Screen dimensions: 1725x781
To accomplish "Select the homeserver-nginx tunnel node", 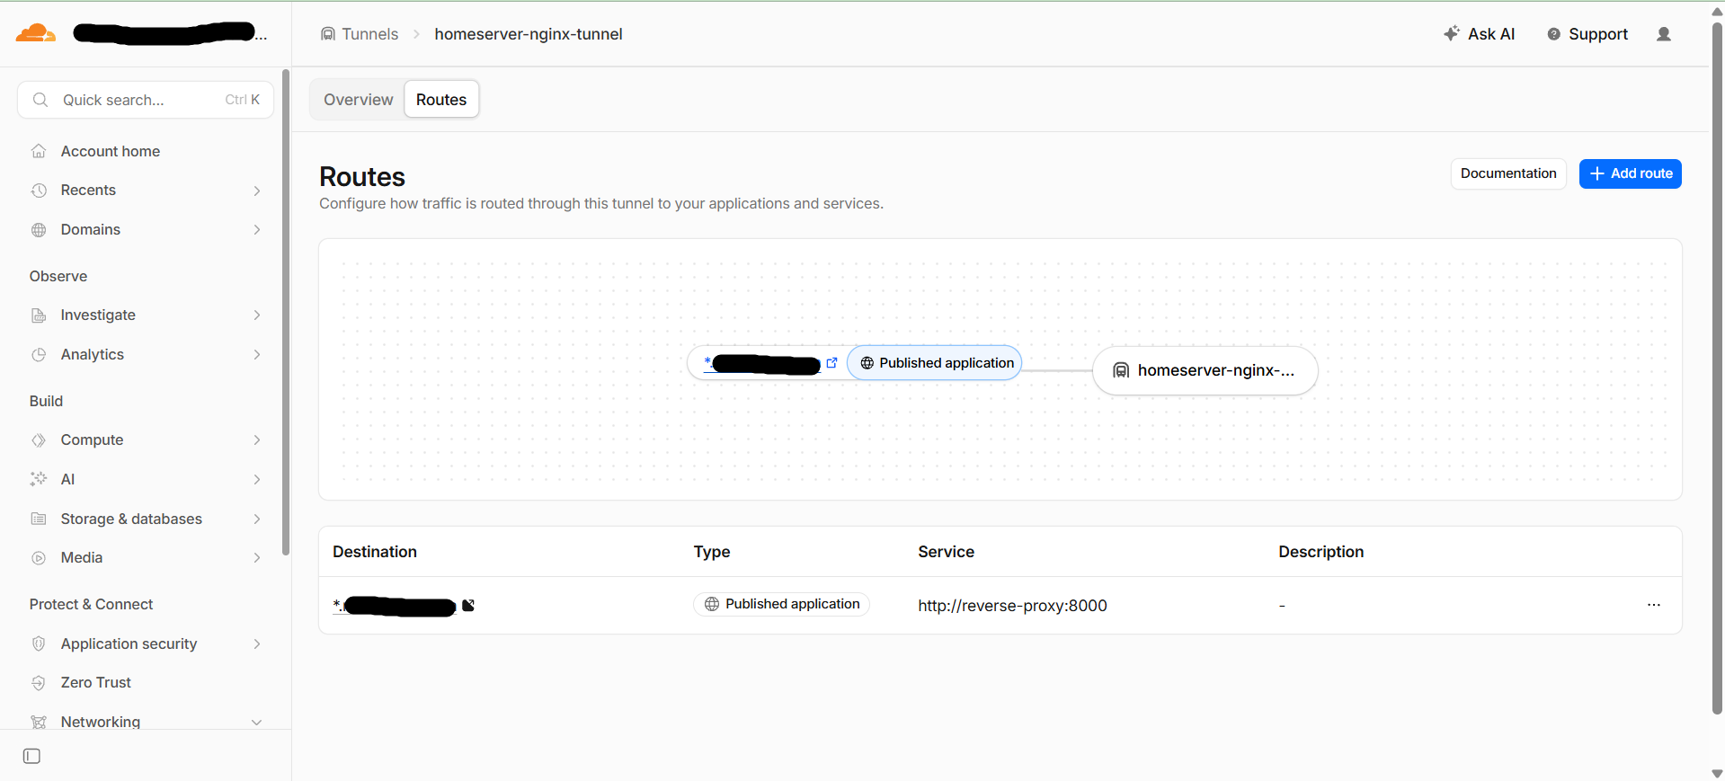I will [x=1205, y=370].
